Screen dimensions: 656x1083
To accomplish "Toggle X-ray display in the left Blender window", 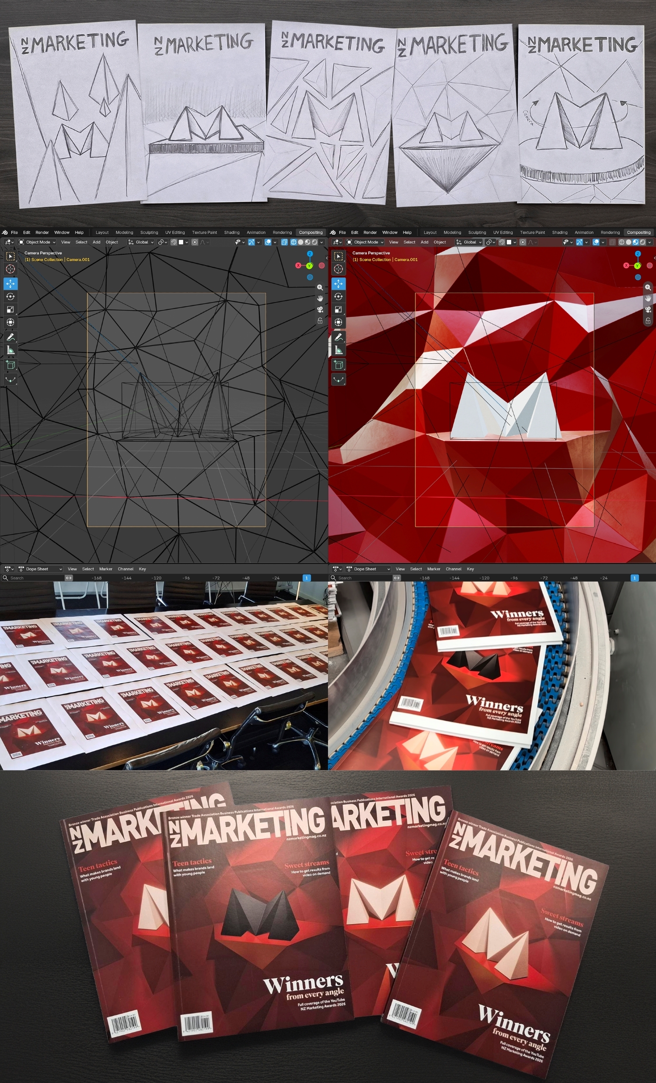I will click(x=284, y=242).
